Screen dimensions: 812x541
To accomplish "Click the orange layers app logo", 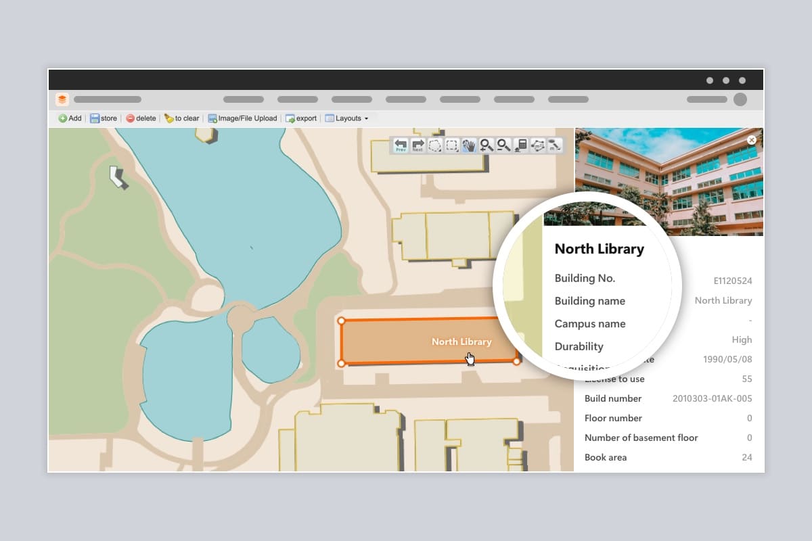I will 62,99.
